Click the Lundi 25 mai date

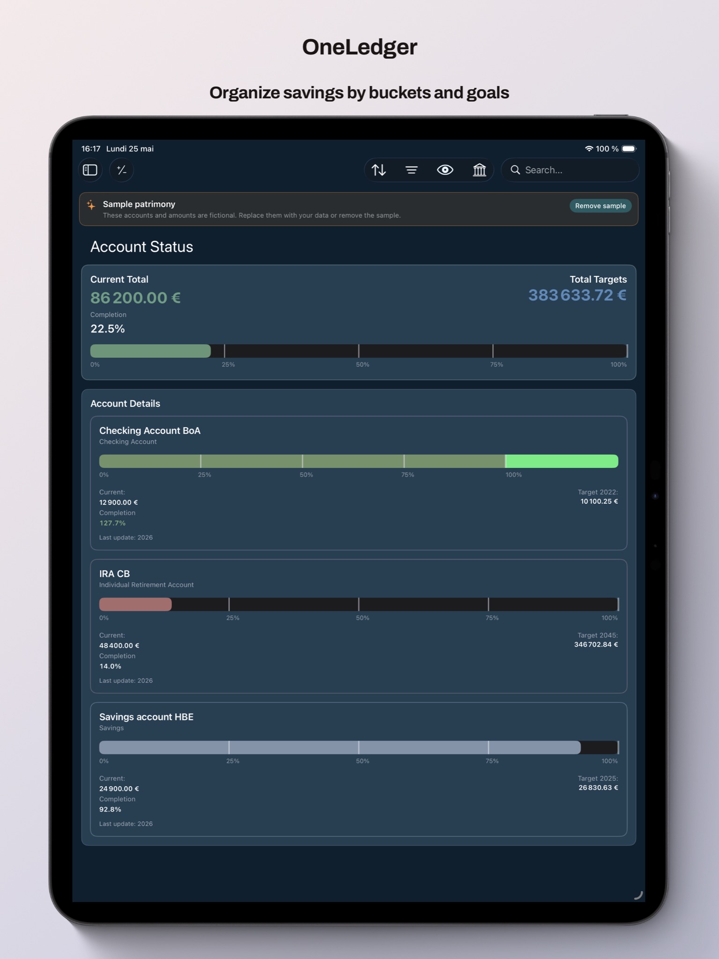tap(130, 149)
